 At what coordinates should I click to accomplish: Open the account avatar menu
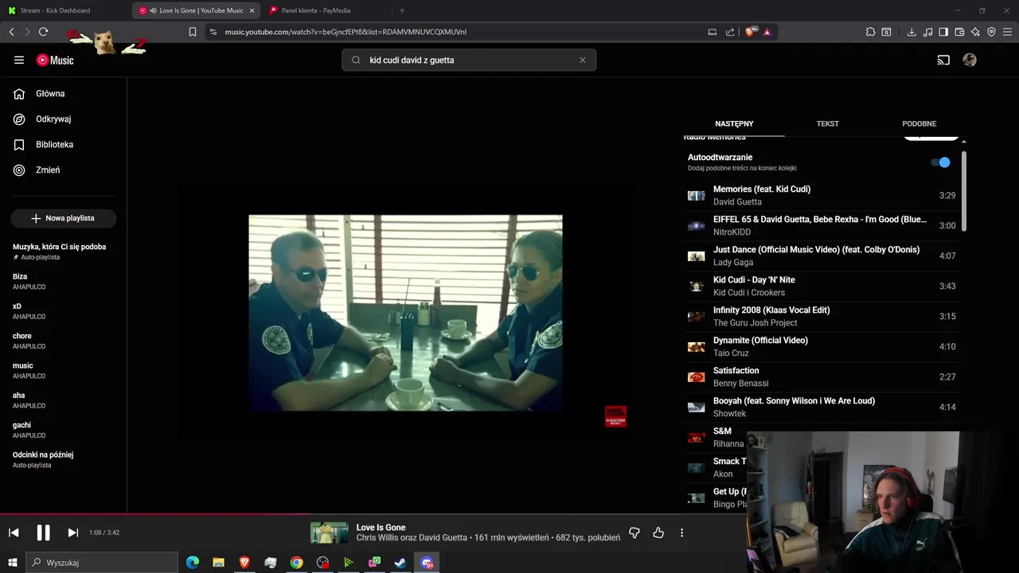tap(970, 60)
